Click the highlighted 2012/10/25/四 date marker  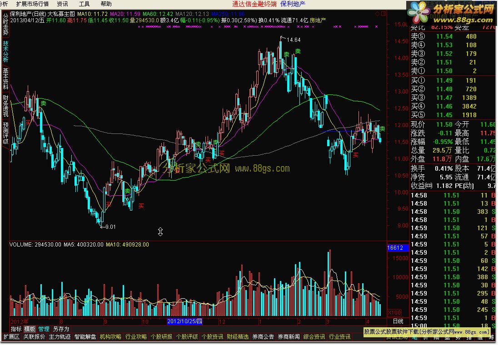[184, 321]
